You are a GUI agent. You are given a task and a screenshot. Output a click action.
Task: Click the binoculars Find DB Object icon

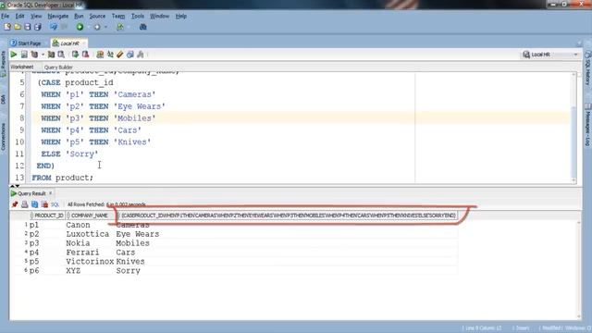(143, 27)
